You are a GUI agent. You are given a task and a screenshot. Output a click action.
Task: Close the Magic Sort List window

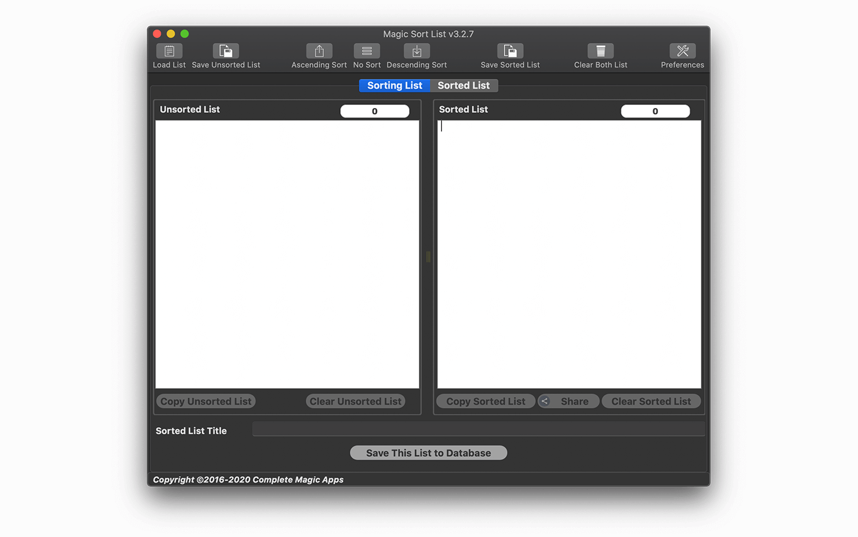coord(157,34)
